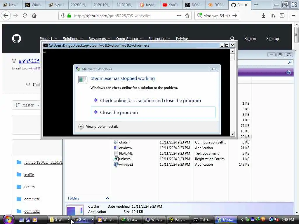
Task: Open the avifile folder link
Action: 29,174
